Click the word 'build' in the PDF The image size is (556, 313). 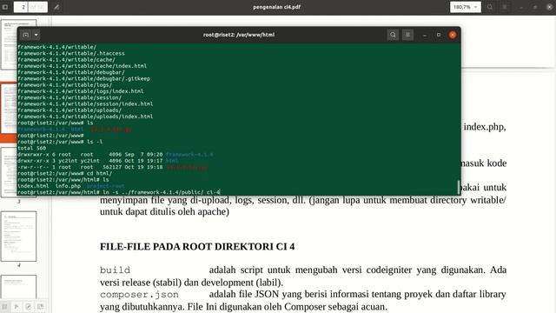click(115, 270)
